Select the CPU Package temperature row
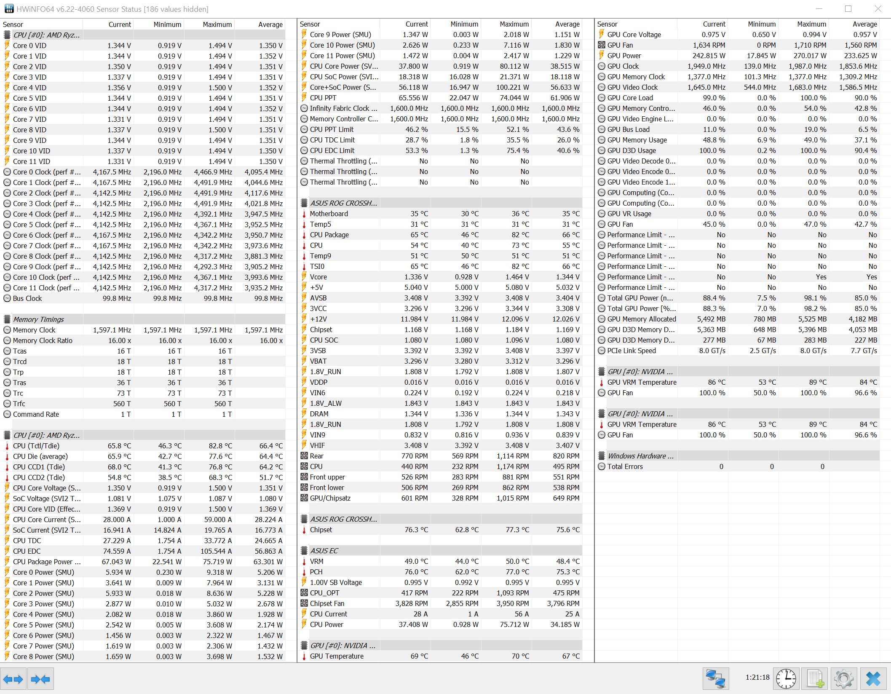The height and width of the screenshot is (694, 891). coord(329,235)
